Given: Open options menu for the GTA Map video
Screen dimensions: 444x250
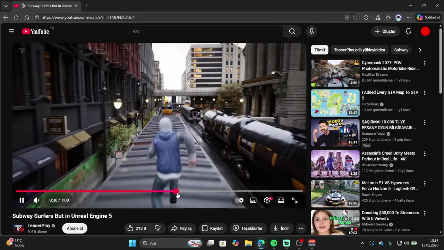Looking at the screenshot, I should click(x=425, y=93).
